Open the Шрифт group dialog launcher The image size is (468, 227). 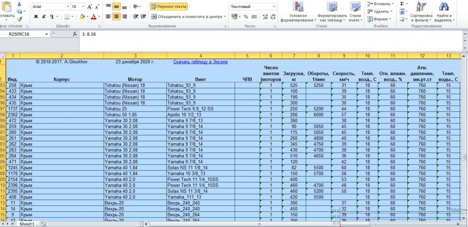click(x=99, y=26)
